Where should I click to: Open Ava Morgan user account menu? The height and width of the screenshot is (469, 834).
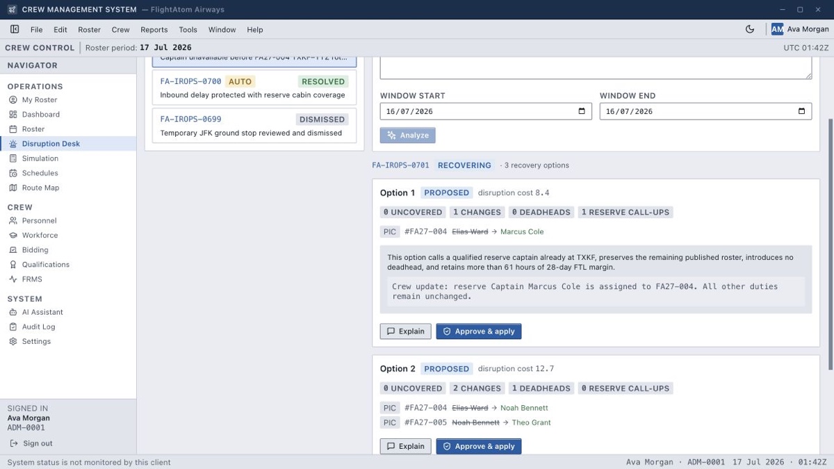[x=800, y=29]
